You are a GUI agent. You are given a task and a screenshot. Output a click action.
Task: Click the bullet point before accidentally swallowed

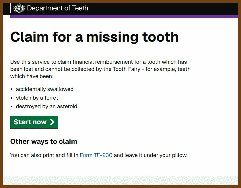pyautogui.click(x=11, y=89)
